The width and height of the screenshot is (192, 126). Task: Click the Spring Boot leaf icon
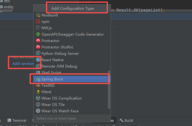[38, 79]
